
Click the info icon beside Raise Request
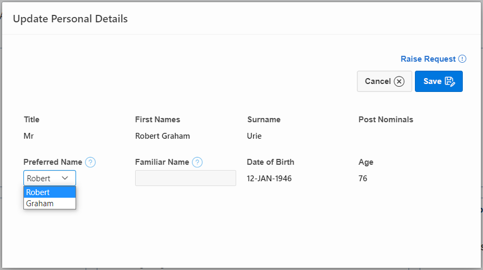(462, 59)
